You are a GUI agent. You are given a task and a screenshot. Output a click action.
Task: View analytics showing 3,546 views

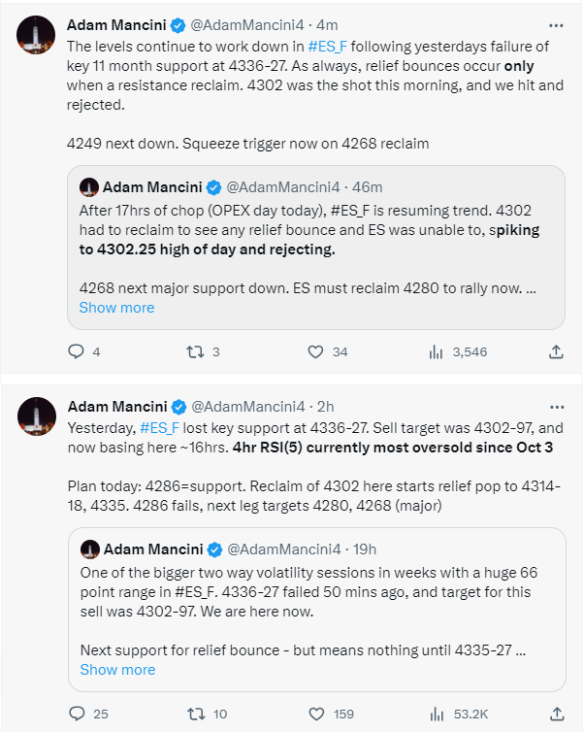pyautogui.click(x=436, y=352)
